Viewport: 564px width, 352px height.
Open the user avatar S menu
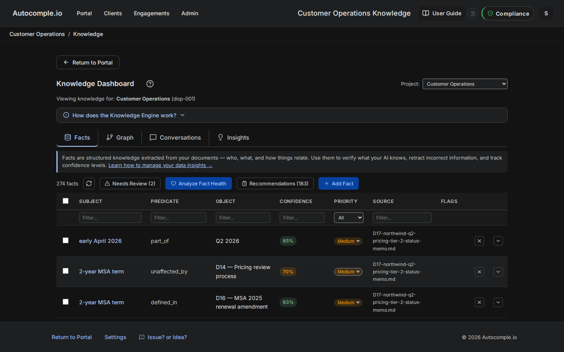(546, 13)
